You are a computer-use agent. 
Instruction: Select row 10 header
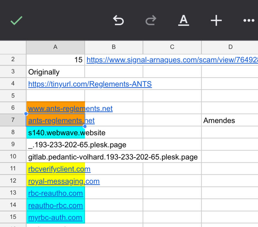13,156
